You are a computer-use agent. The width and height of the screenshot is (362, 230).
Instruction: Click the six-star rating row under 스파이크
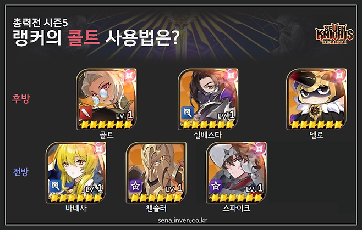coord(236,198)
